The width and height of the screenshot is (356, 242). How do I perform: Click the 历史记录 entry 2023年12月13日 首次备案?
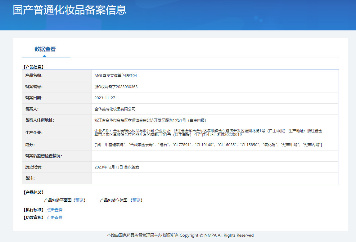click(117, 167)
